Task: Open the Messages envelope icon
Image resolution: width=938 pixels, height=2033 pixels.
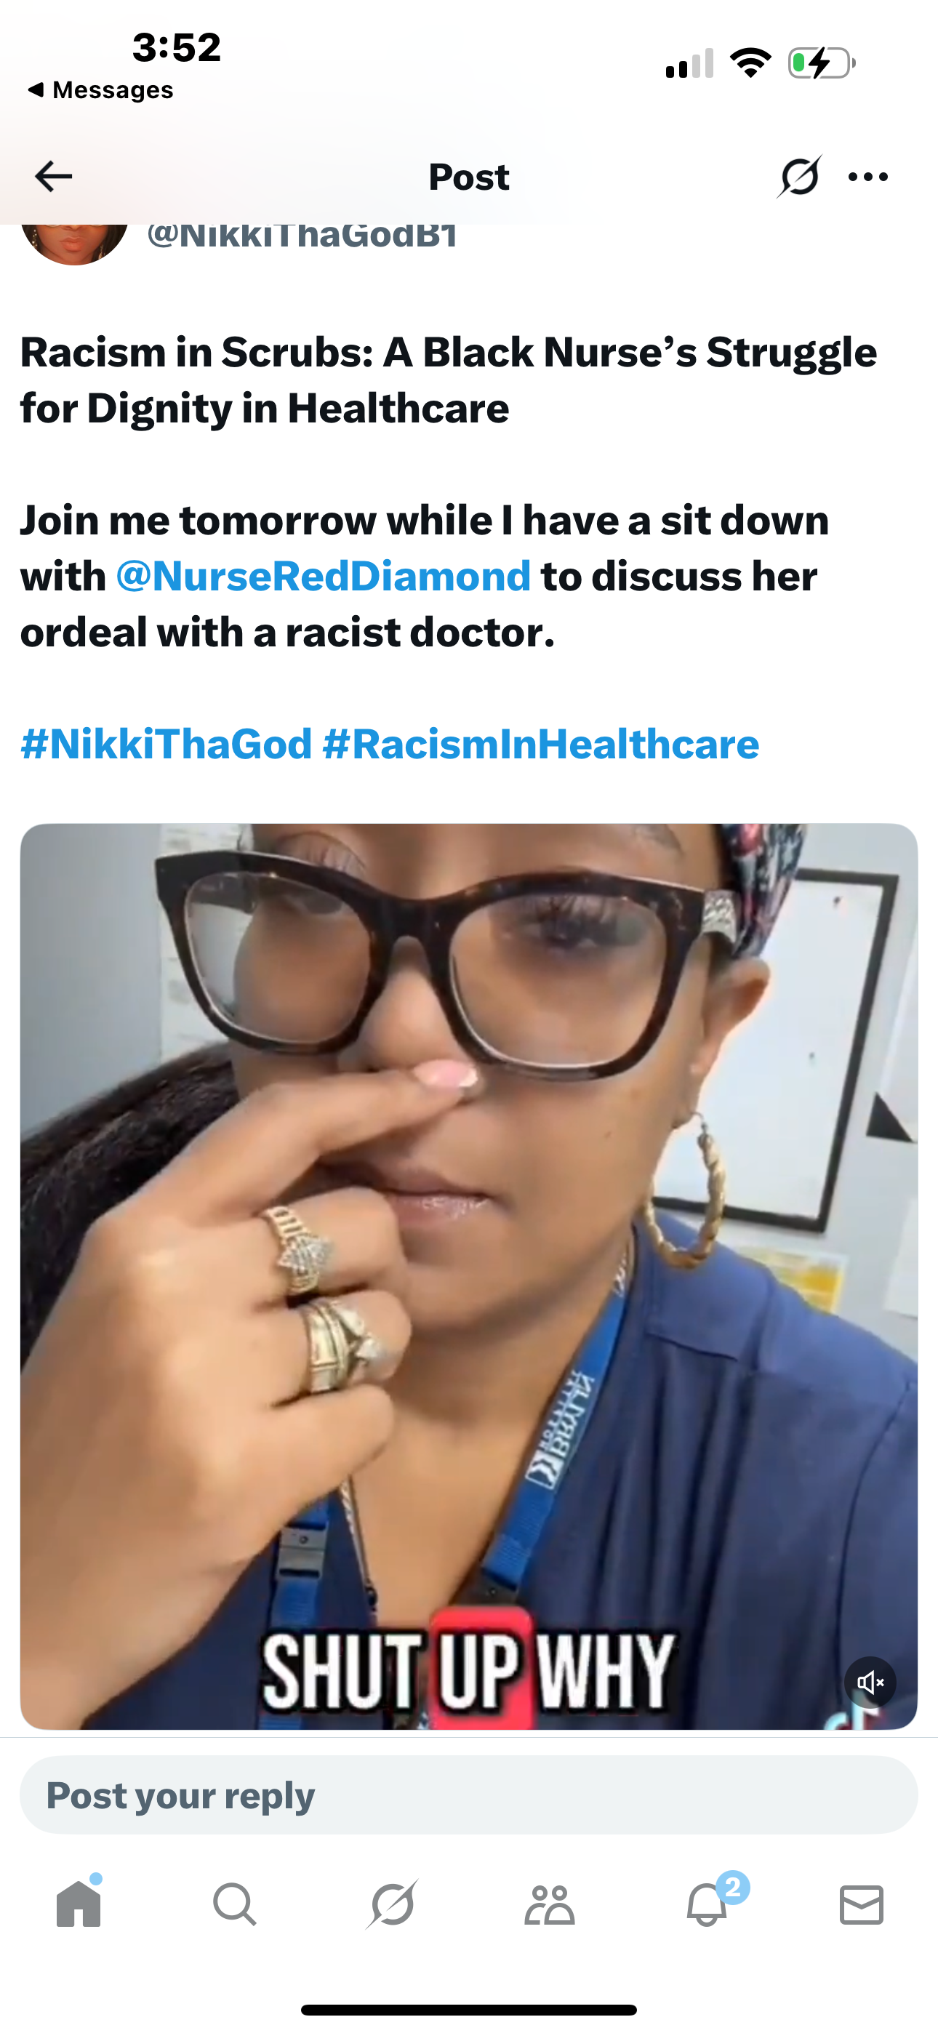Action: pyautogui.click(x=862, y=1905)
